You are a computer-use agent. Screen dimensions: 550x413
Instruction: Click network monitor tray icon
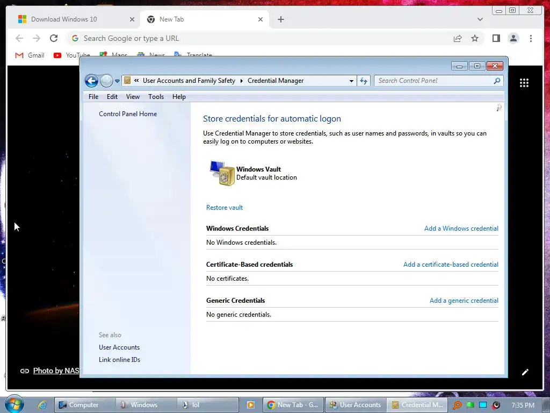pos(483,405)
